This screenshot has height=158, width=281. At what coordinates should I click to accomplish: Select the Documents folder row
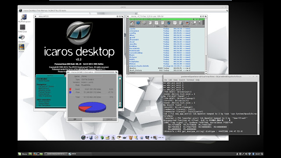click(167, 48)
